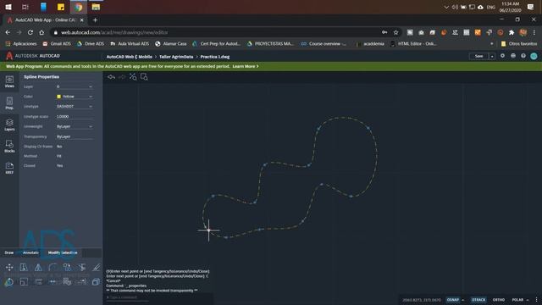The height and width of the screenshot is (305, 542).
Task: Follow the Learn More link in banner
Action: [246, 66]
